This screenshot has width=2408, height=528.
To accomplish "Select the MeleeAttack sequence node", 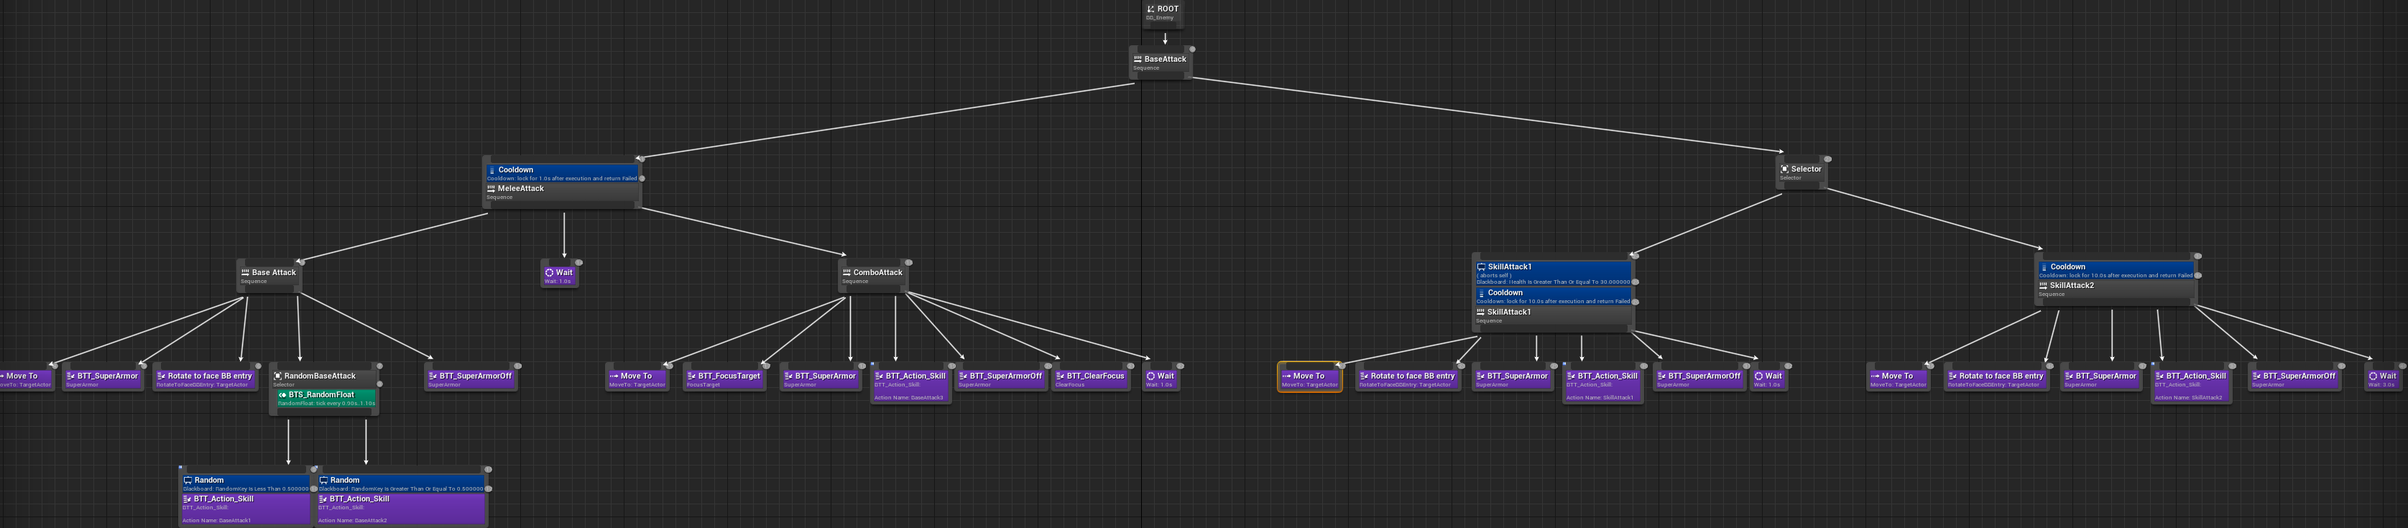I will 562,192.
